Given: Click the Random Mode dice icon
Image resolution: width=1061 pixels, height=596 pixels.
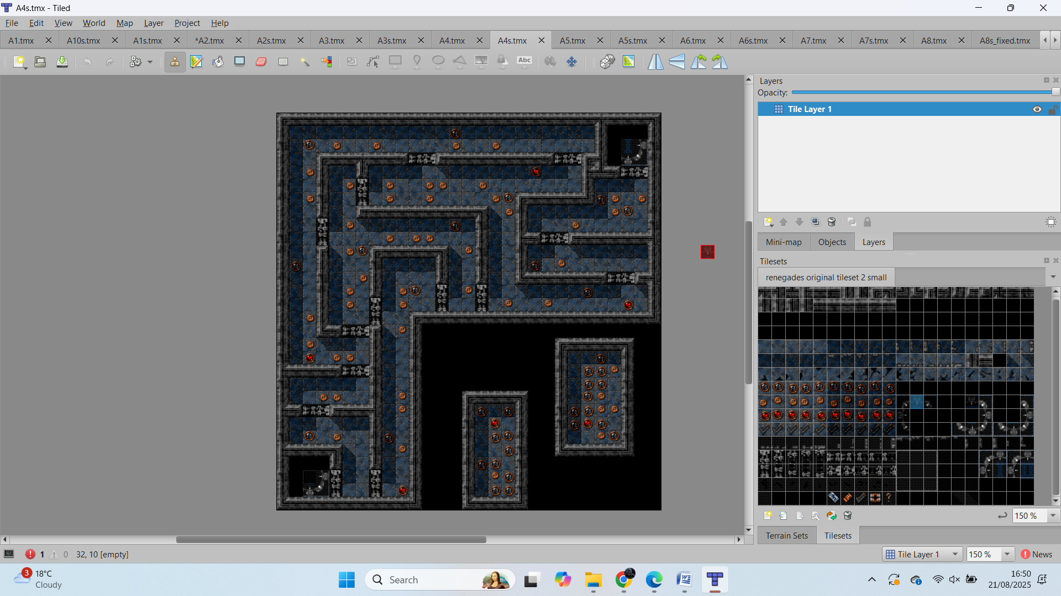Looking at the screenshot, I should pos(607,62).
